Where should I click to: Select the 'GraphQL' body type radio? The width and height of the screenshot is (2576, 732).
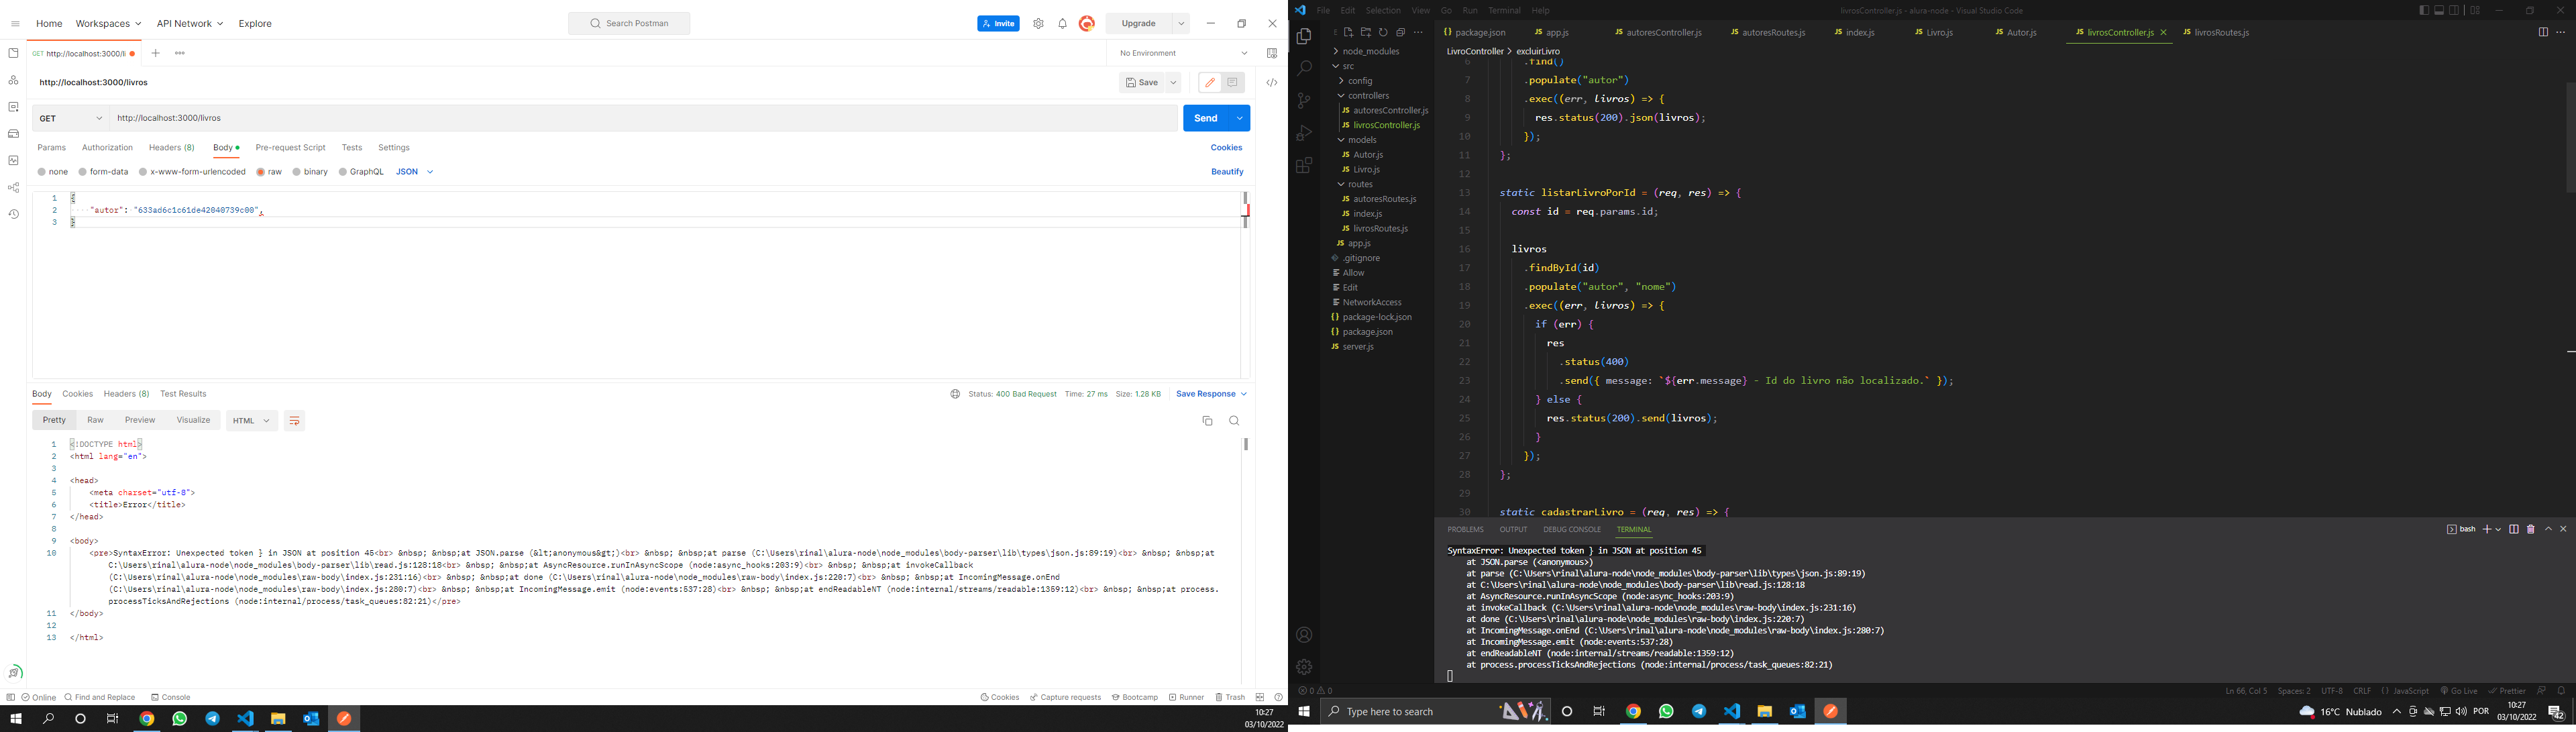pos(342,172)
